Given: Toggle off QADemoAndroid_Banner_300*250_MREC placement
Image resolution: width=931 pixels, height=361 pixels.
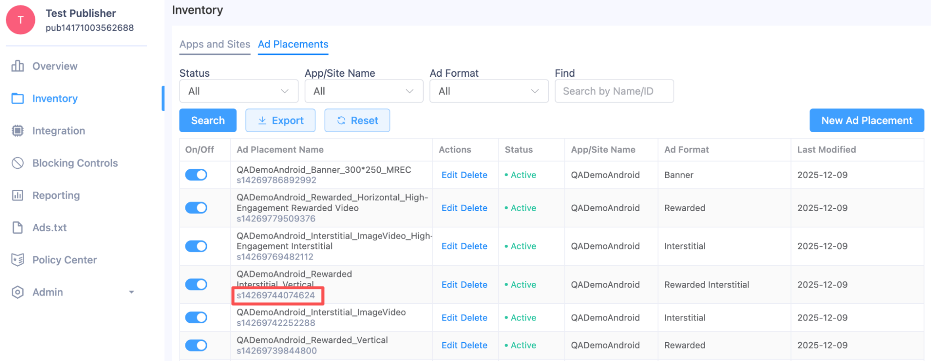Looking at the screenshot, I should click(196, 175).
